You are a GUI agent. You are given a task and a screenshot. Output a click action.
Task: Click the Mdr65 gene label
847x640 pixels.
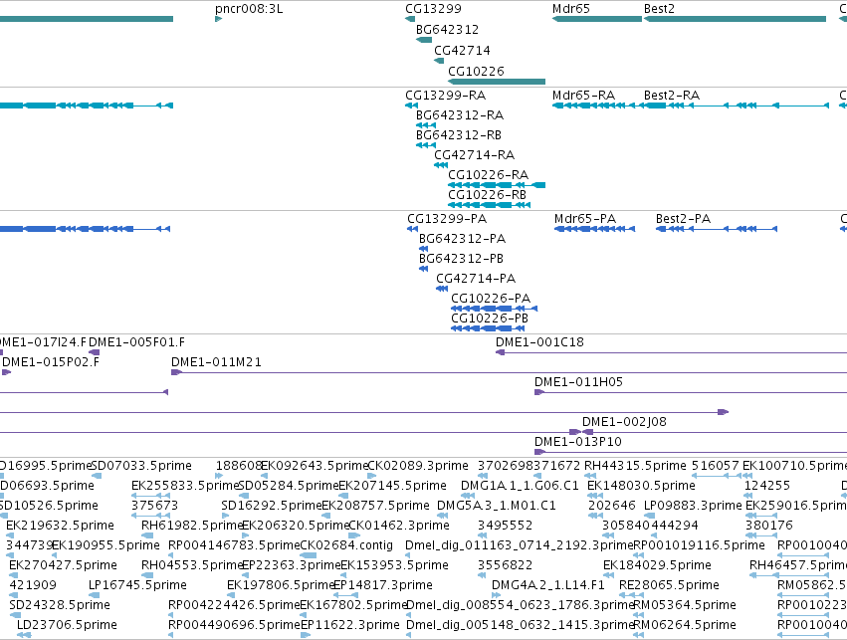click(x=571, y=9)
